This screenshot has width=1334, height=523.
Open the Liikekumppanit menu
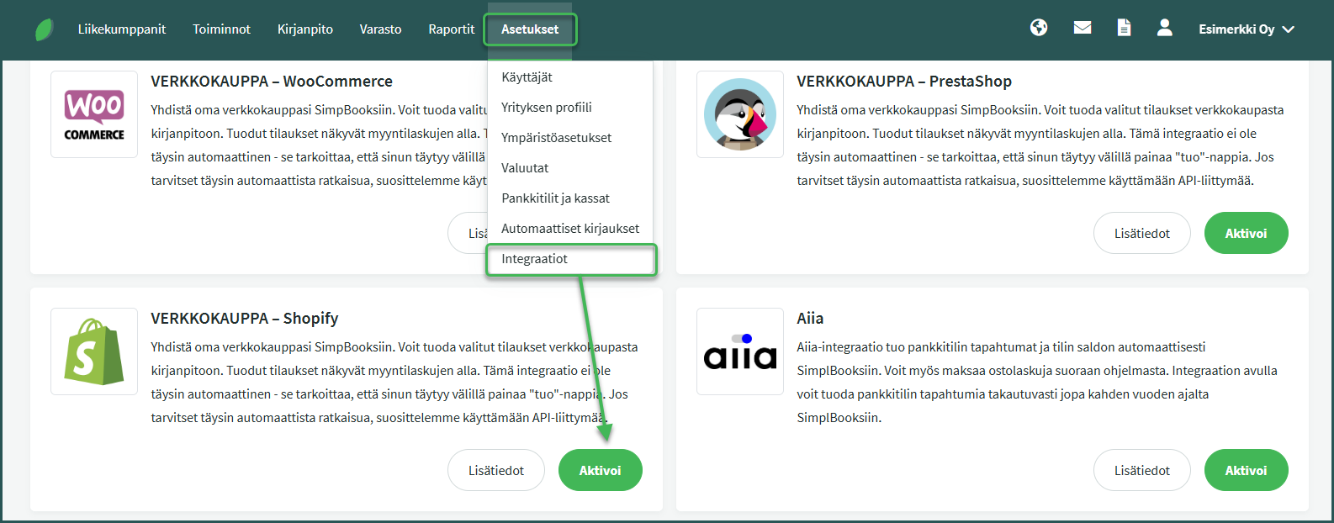(122, 29)
